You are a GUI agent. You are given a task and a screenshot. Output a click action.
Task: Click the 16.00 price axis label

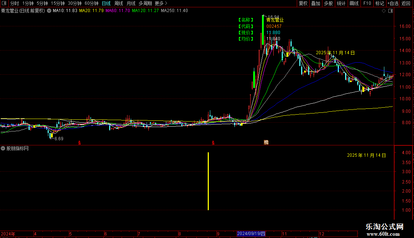tap(405, 26)
